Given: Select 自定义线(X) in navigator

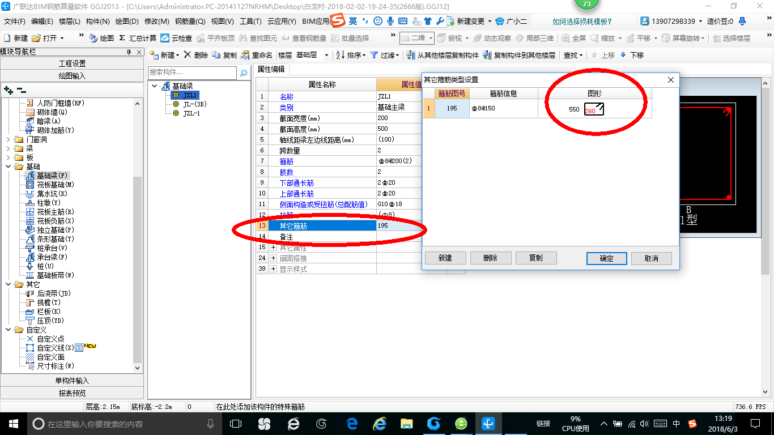Looking at the screenshot, I should pos(56,348).
